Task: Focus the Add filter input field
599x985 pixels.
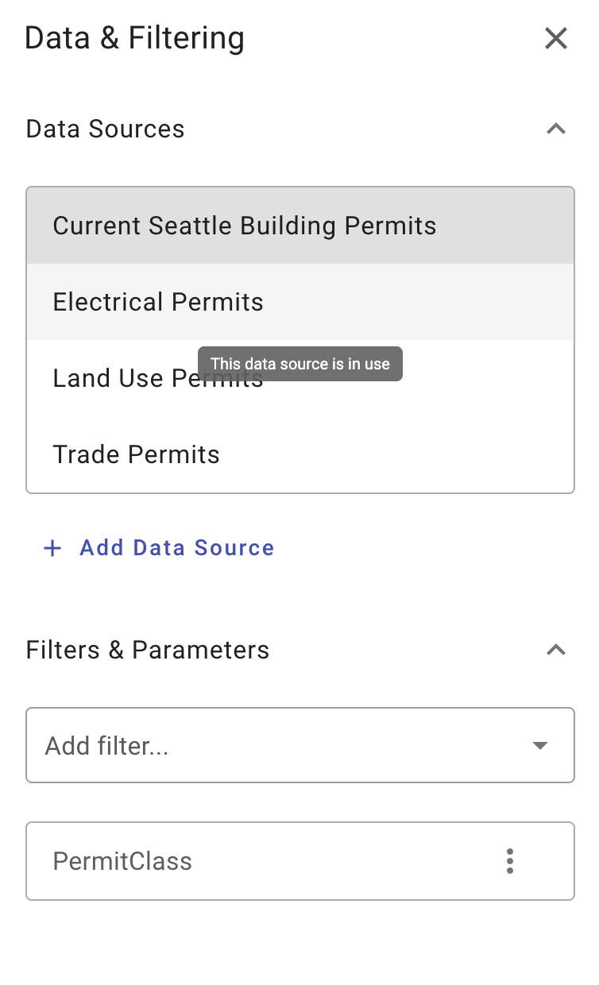Action: click(300, 746)
